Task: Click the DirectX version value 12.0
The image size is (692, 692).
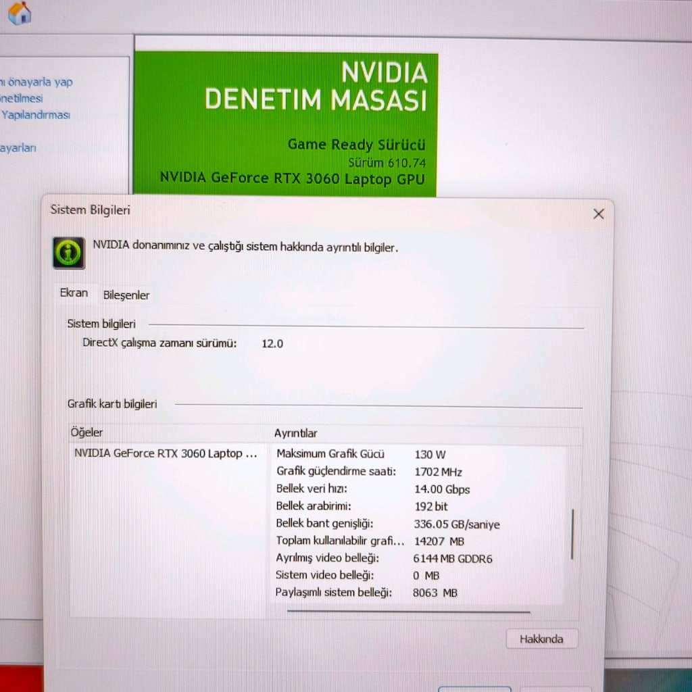Action: pyautogui.click(x=272, y=344)
